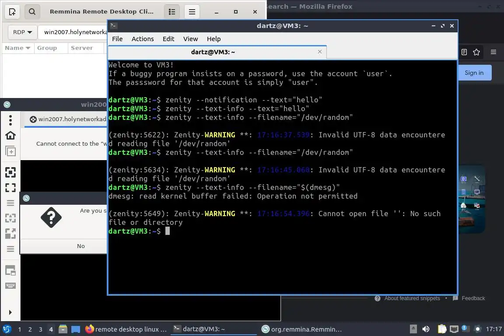Toggle Remmina's list view mode button
The width and height of the screenshot is (504, 336).
(172, 12)
